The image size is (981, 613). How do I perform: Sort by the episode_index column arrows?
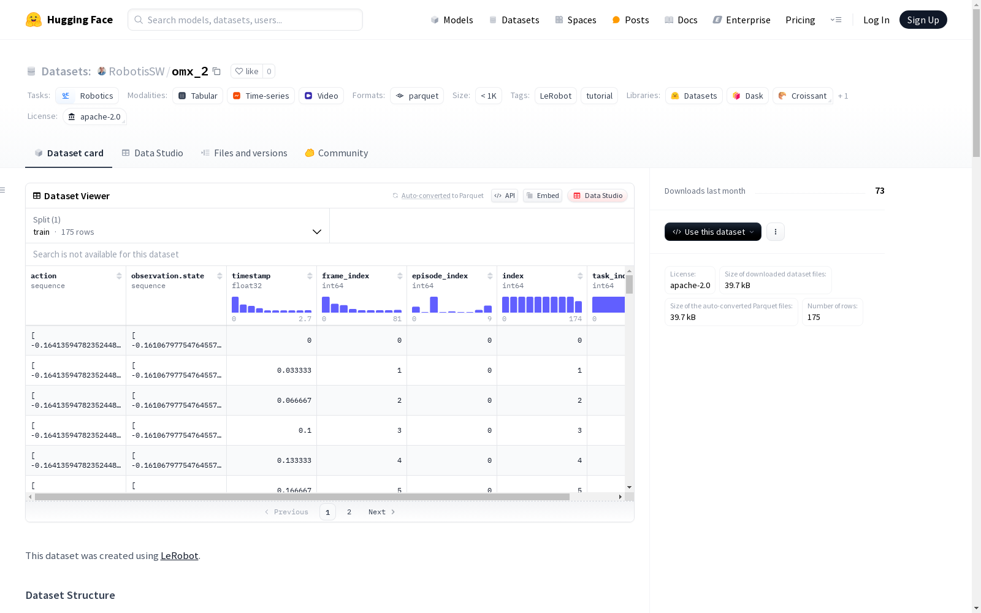coord(490,276)
